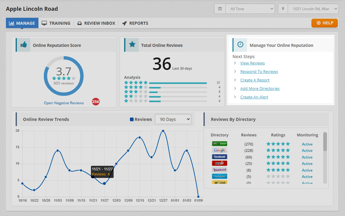Viewport: 345px width, 216px height.
Task: Click the clock icon in Manage Your Online Reputation
Action: (x=240, y=45)
